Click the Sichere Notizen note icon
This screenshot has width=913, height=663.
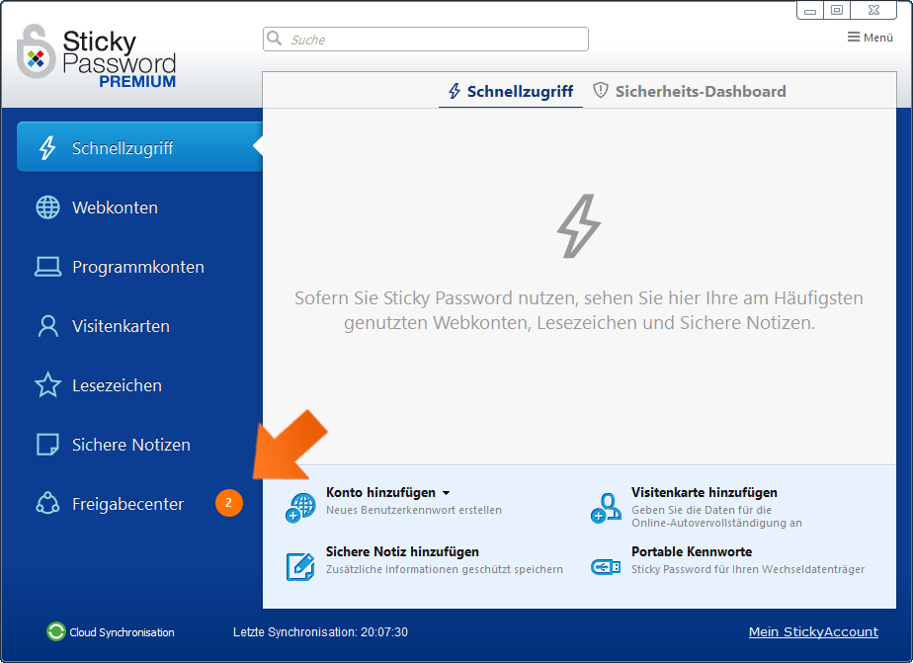coord(47,444)
